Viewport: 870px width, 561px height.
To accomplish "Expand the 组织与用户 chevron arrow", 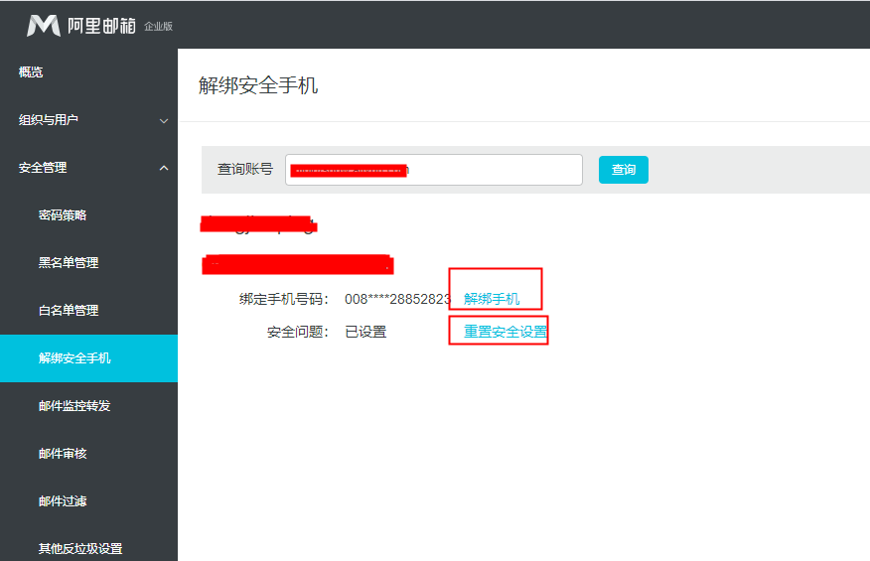I will pos(164,121).
